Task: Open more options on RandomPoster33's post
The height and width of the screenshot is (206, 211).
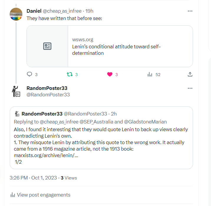Action: click(x=190, y=88)
